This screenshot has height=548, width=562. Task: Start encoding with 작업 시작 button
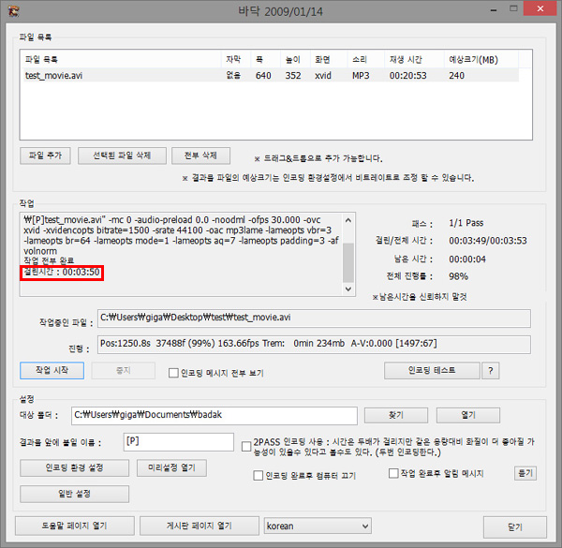click(x=52, y=370)
